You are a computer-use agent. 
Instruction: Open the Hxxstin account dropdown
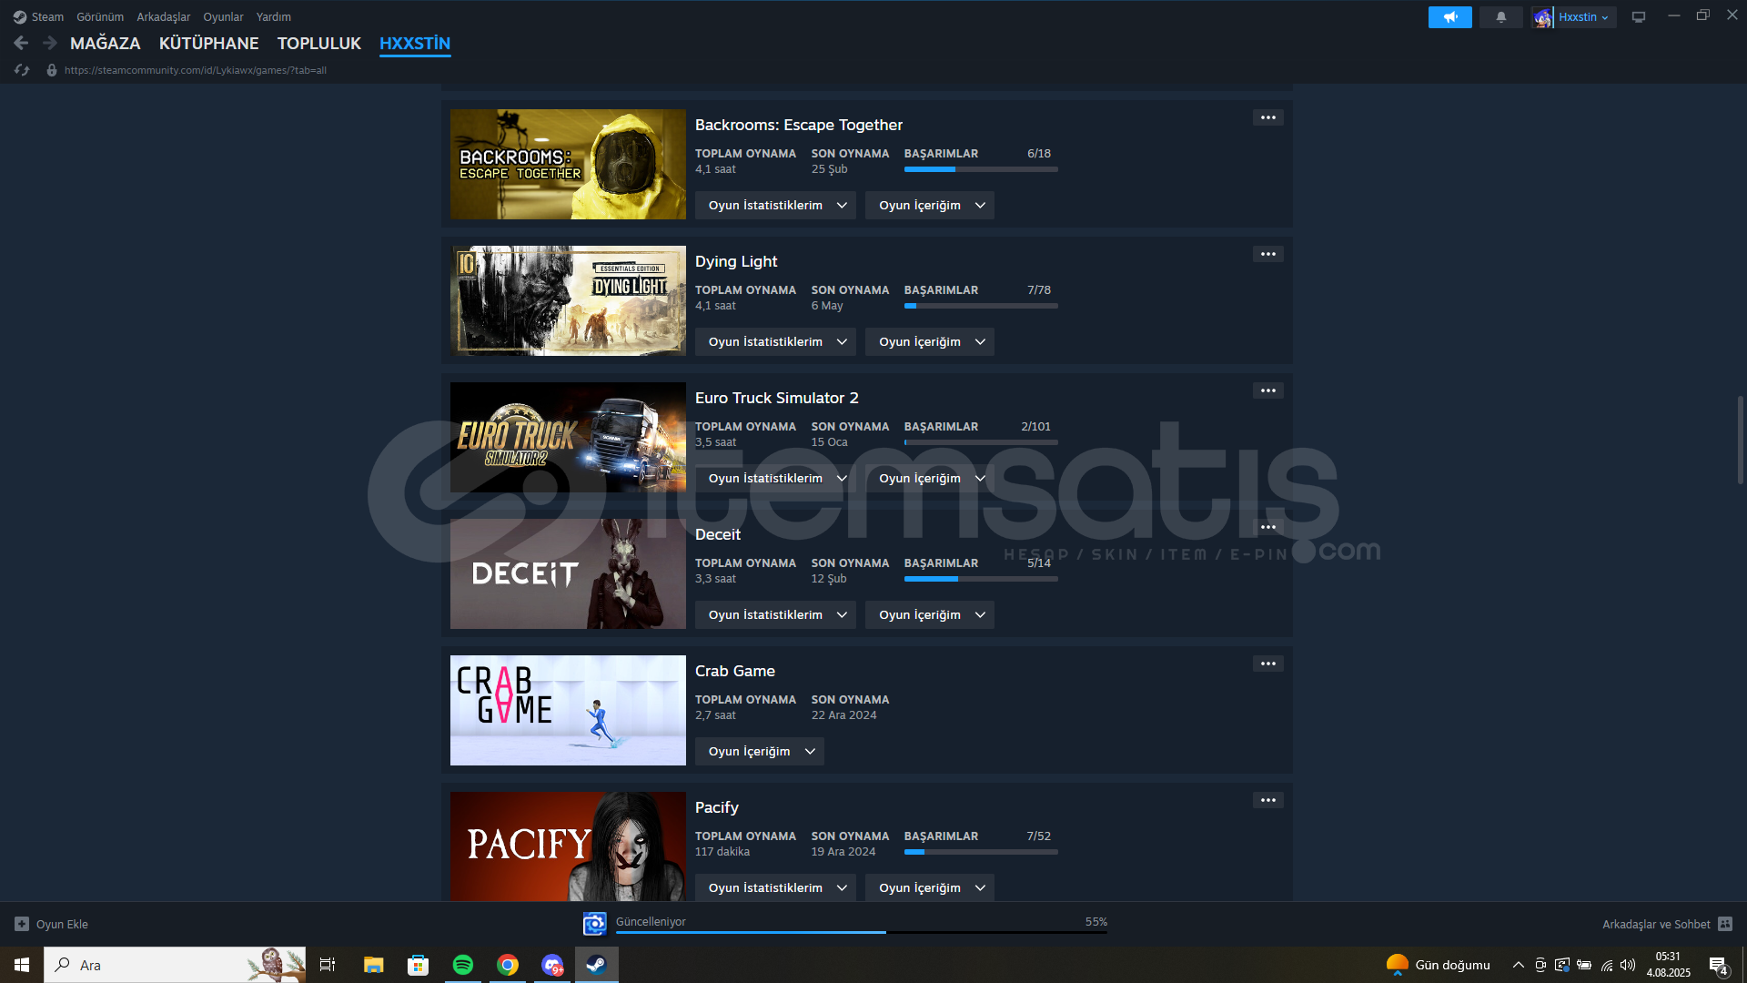tap(1583, 17)
